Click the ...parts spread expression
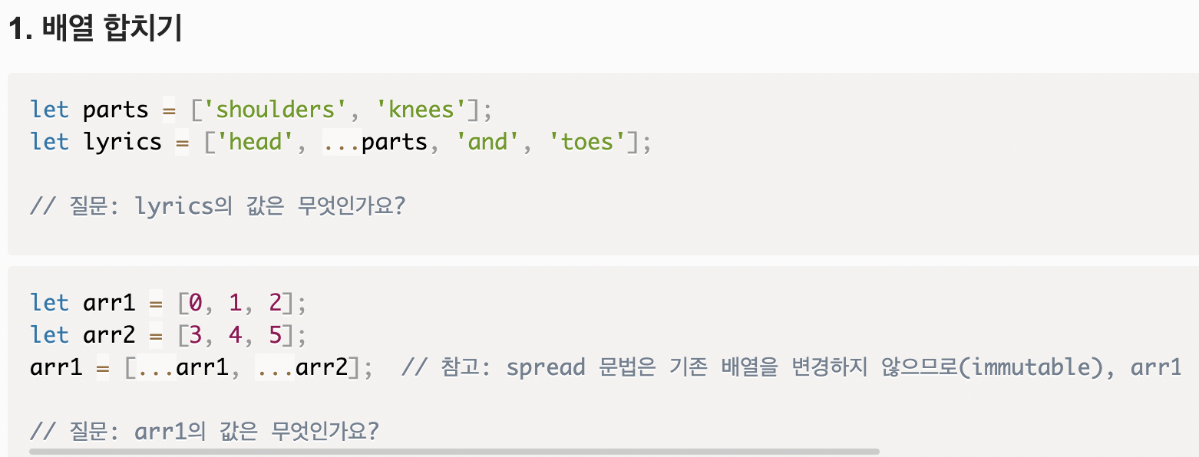1199x457 pixels. point(375,142)
